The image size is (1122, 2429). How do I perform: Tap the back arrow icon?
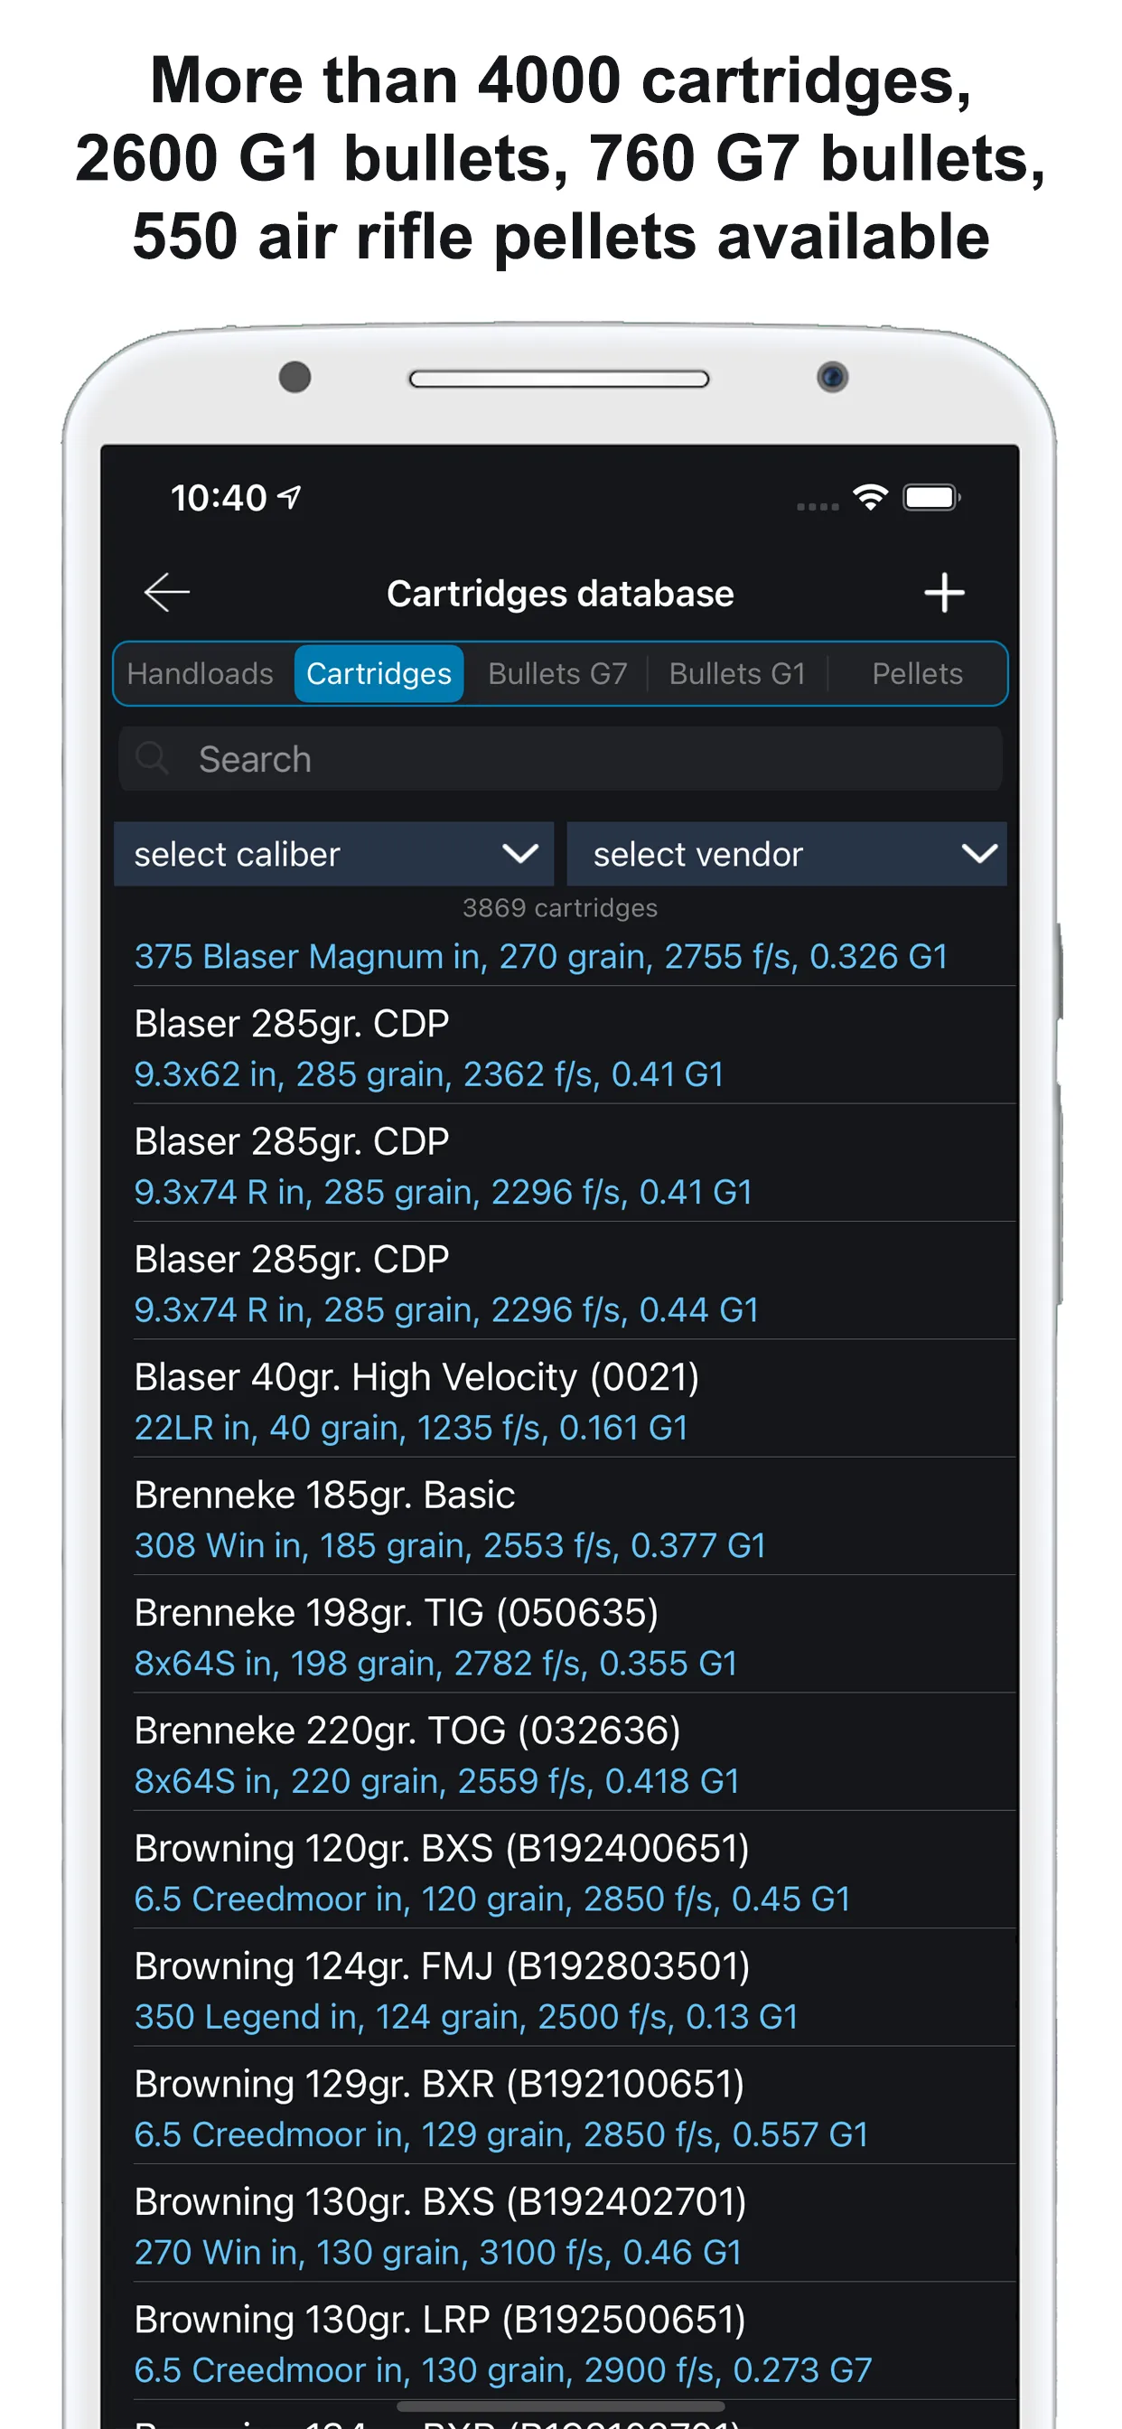coord(167,592)
